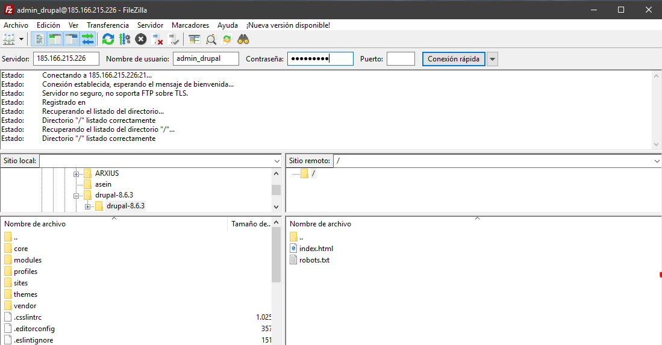
Task: Select the sites folder
Action: (x=20, y=283)
